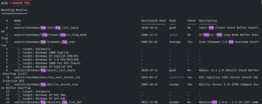Click the 'great' rank value
Screen dimensions: 262x104
click(173, 35)
